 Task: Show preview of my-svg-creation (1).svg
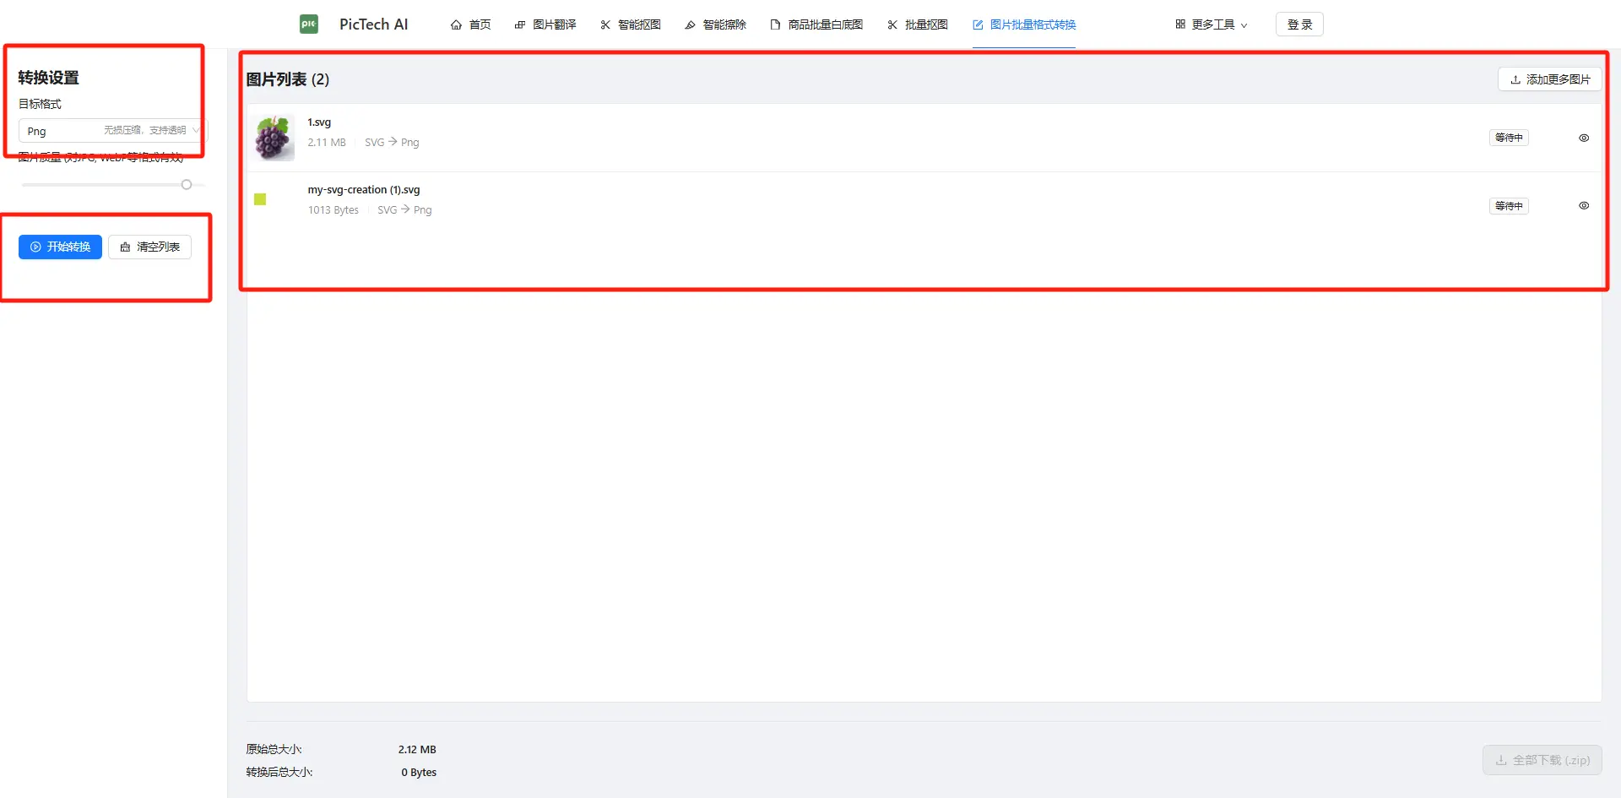1584,205
